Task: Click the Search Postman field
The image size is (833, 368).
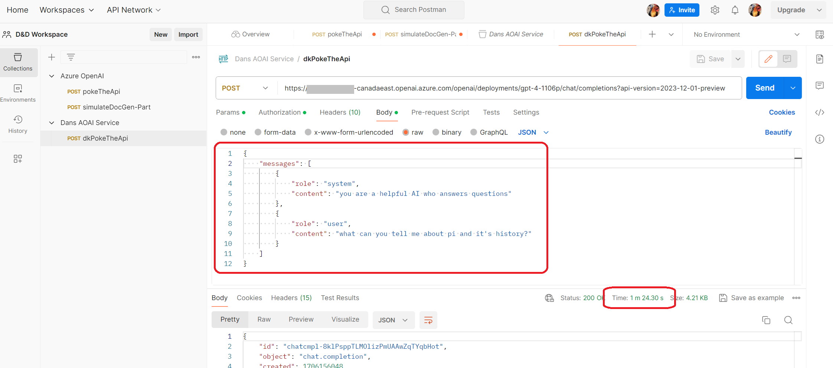Action: [414, 10]
